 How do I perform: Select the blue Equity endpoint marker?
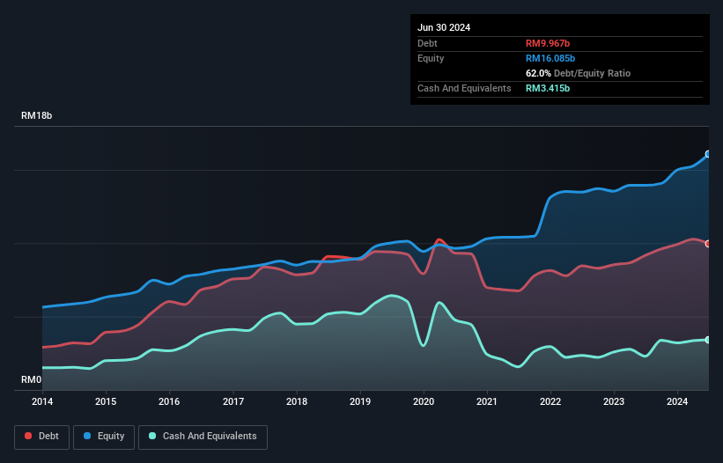708,154
